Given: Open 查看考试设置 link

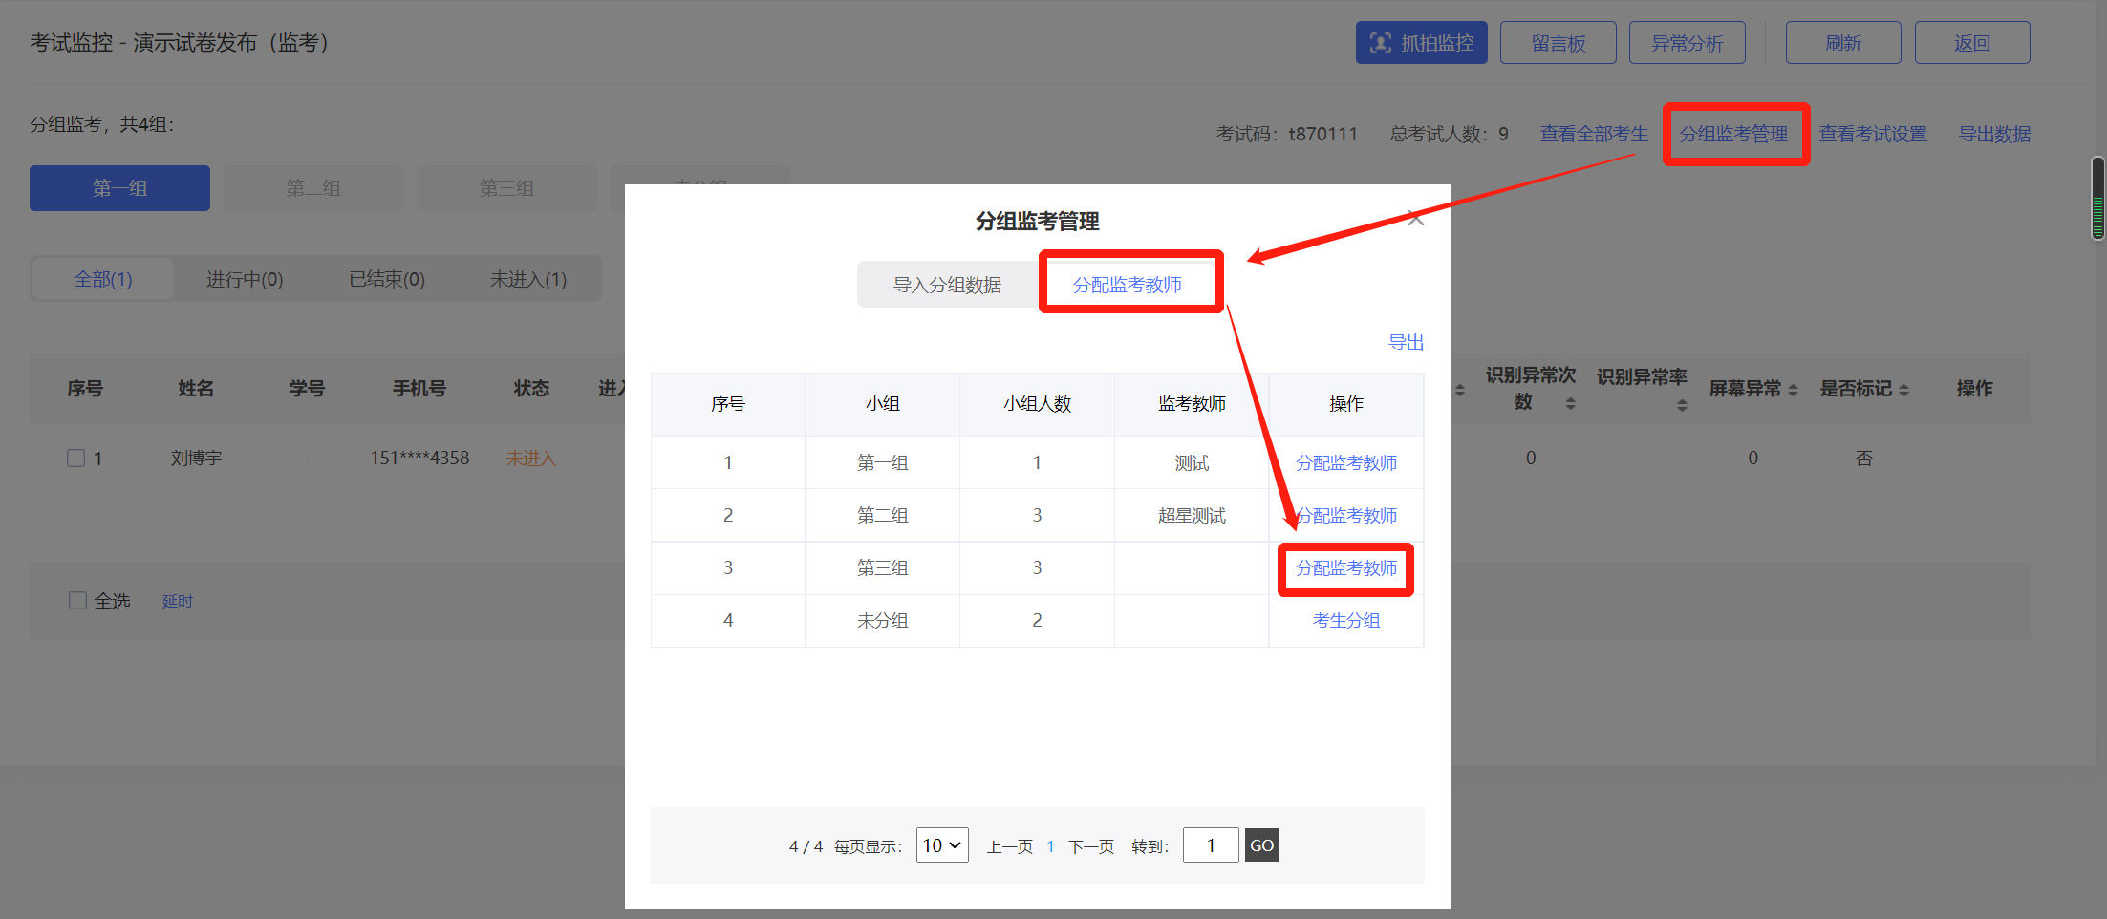Looking at the screenshot, I should (1873, 134).
